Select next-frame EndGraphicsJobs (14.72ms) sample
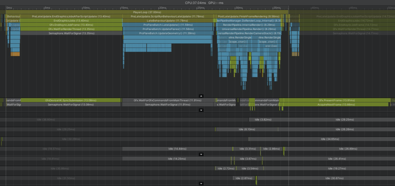395x186 pixels. click(347, 21)
